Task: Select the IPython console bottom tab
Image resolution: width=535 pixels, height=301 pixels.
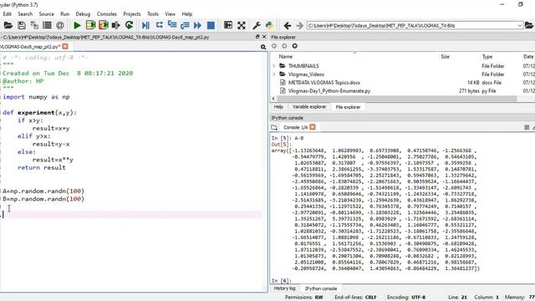Action: (x=321, y=288)
